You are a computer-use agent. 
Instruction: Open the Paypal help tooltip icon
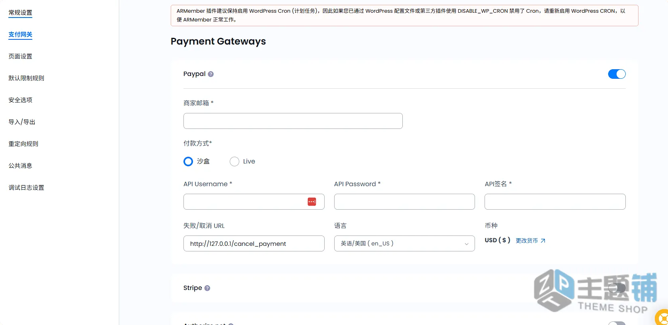point(211,74)
